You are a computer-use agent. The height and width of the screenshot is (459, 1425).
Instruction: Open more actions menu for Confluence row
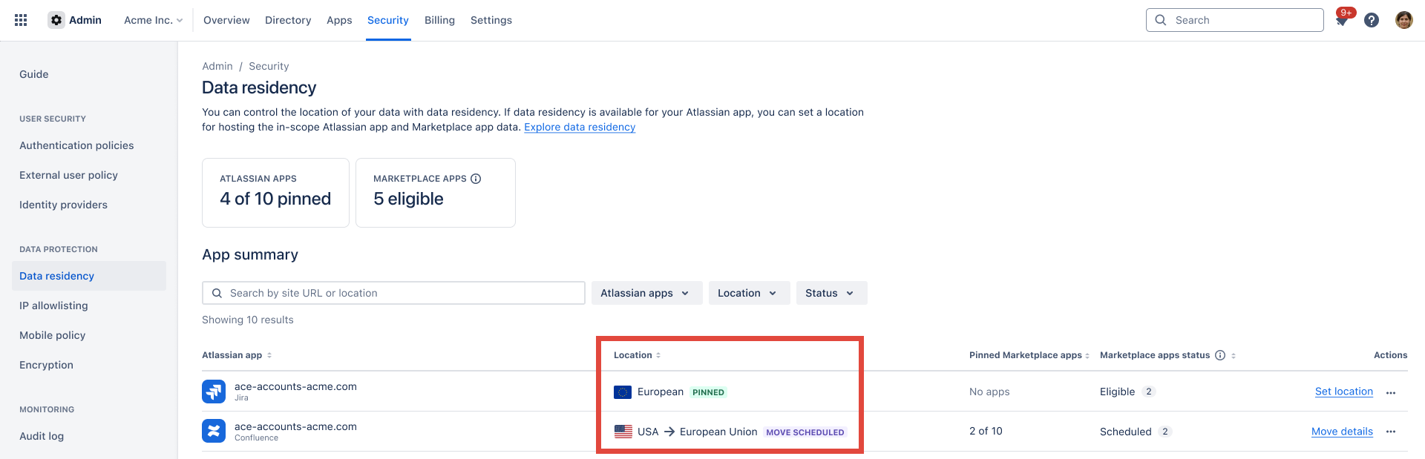click(x=1391, y=432)
